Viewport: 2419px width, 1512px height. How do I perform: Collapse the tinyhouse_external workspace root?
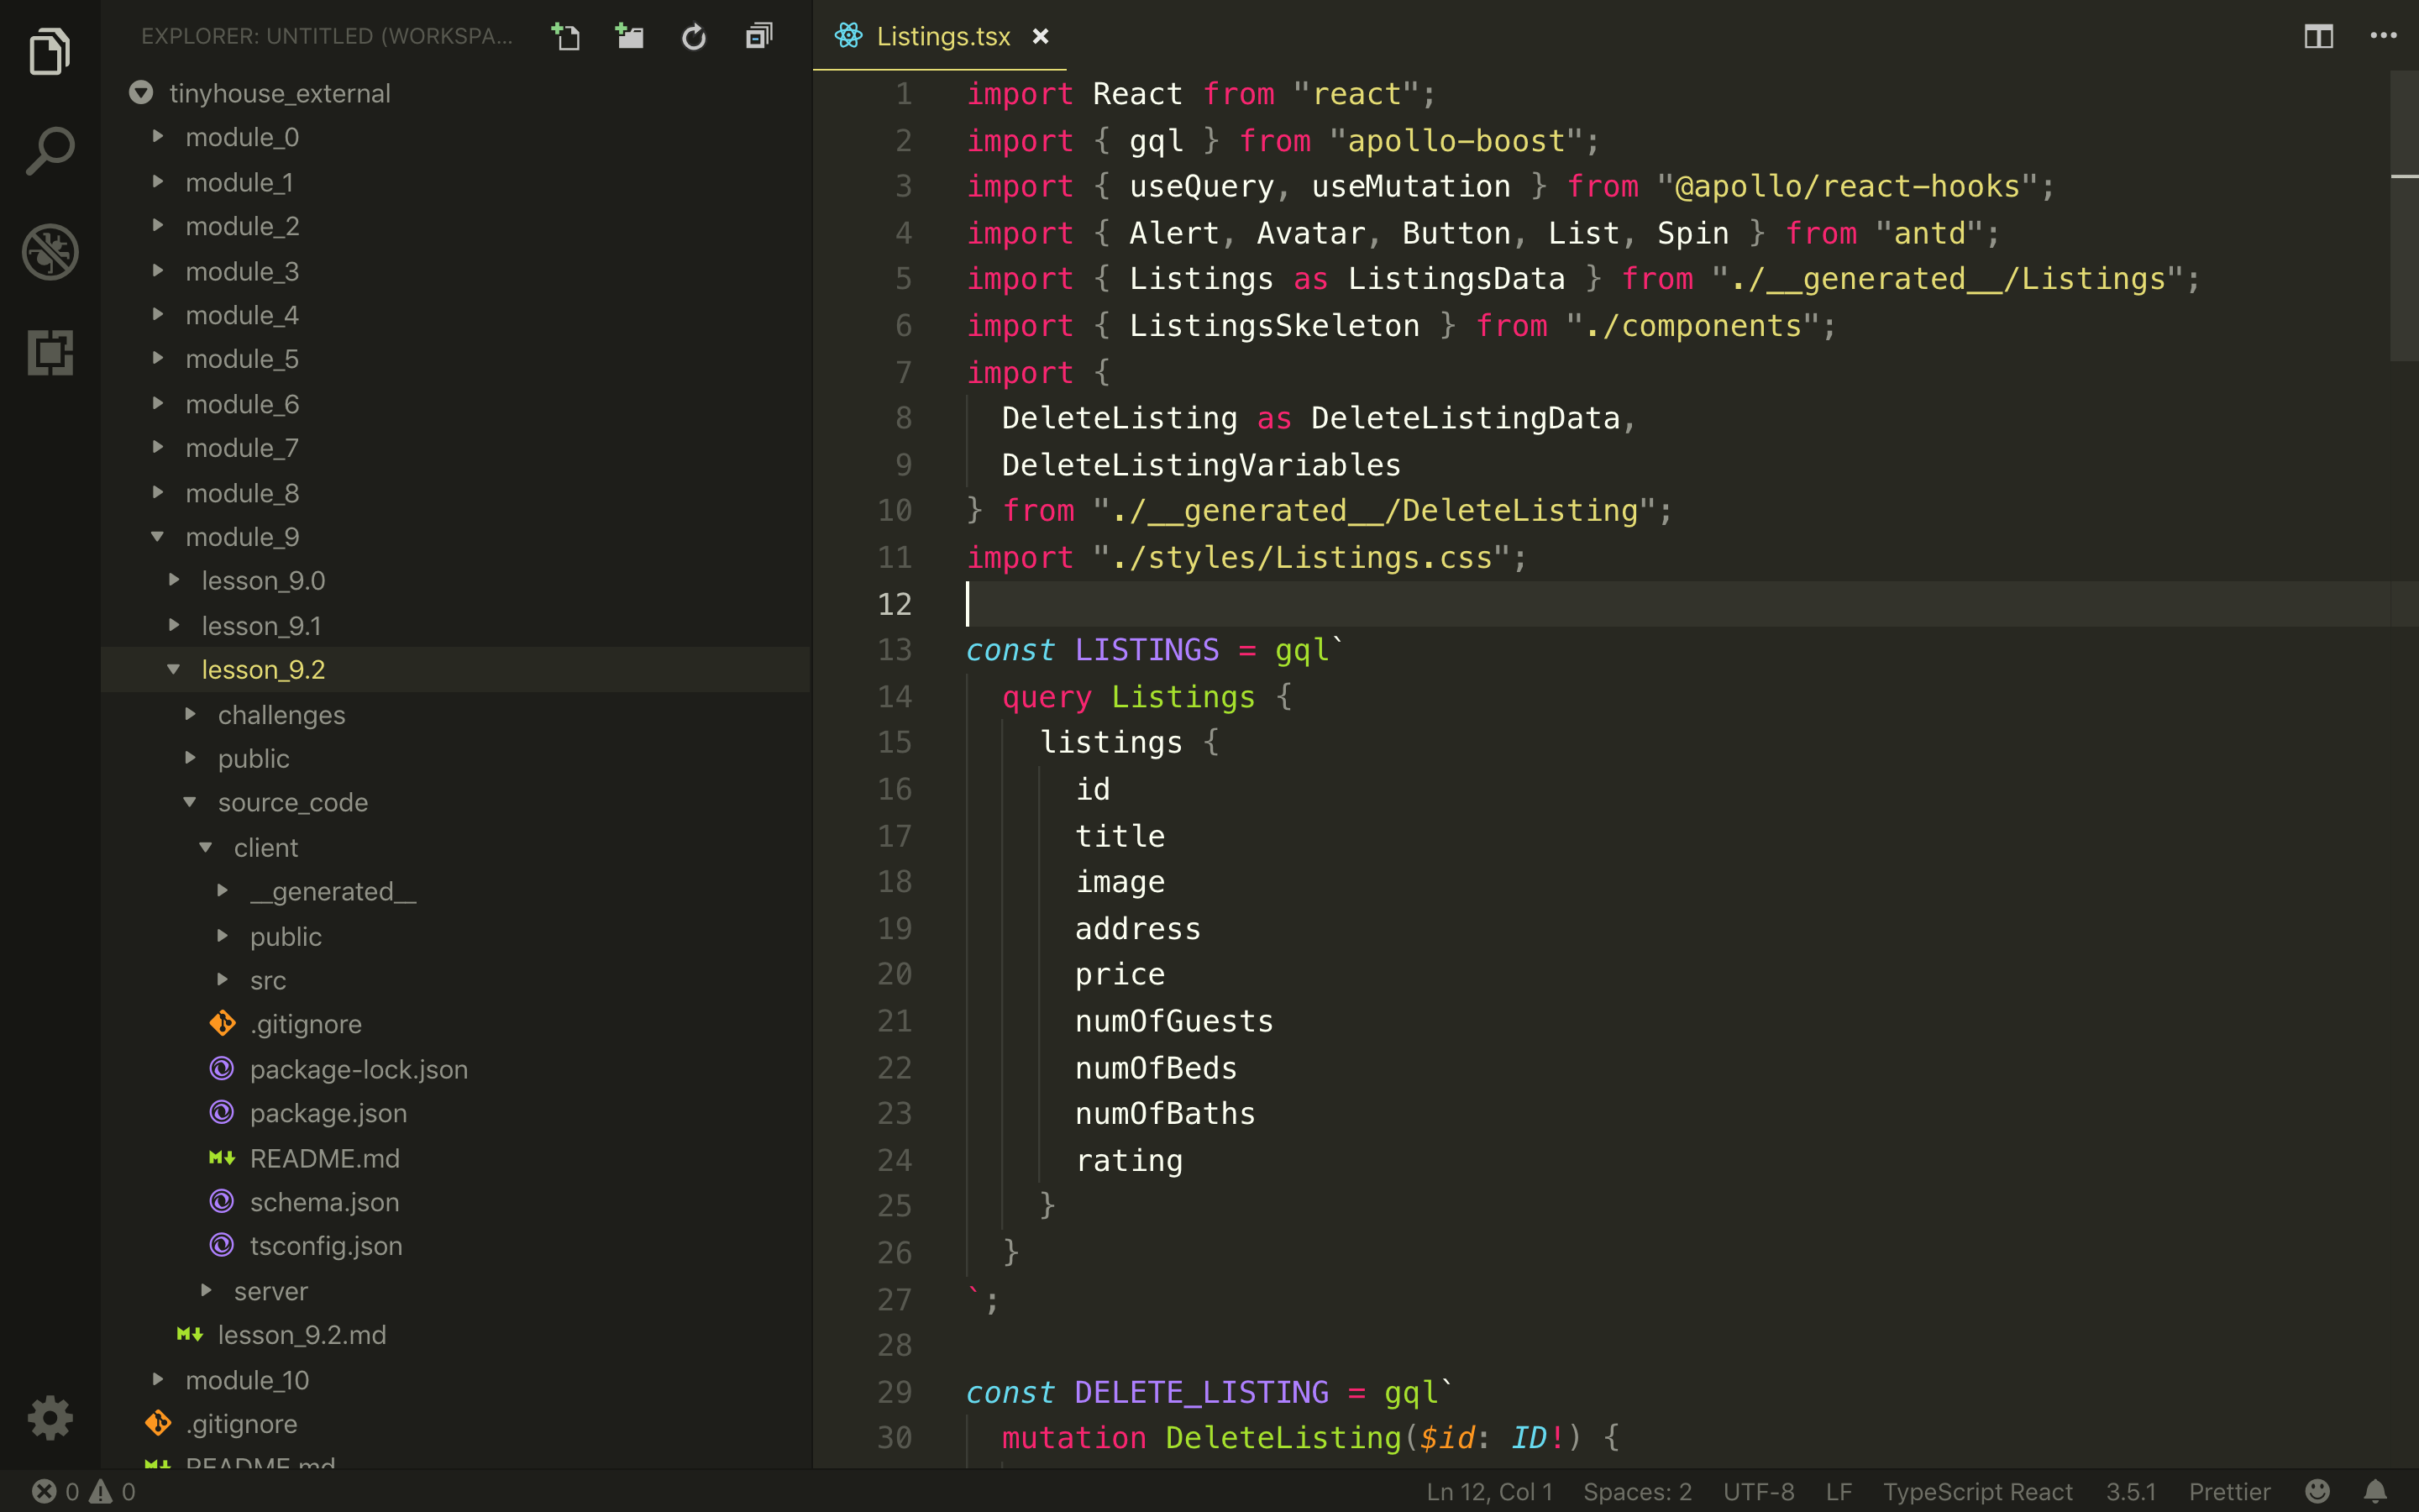coord(280,93)
